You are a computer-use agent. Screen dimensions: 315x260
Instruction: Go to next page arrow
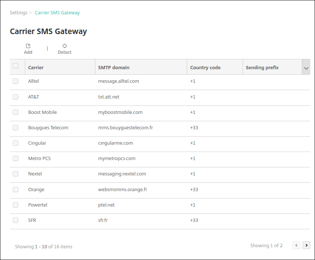click(307, 245)
